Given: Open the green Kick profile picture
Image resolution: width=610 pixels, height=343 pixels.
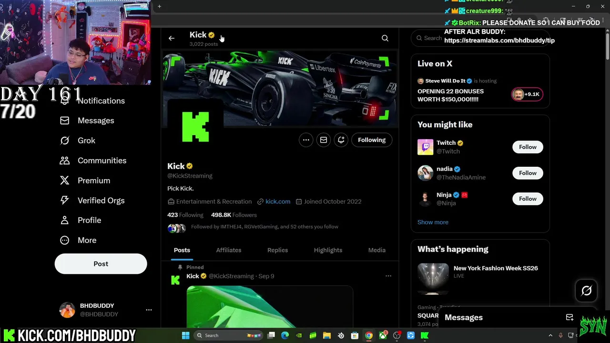Looking at the screenshot, I should coord(195,127).
